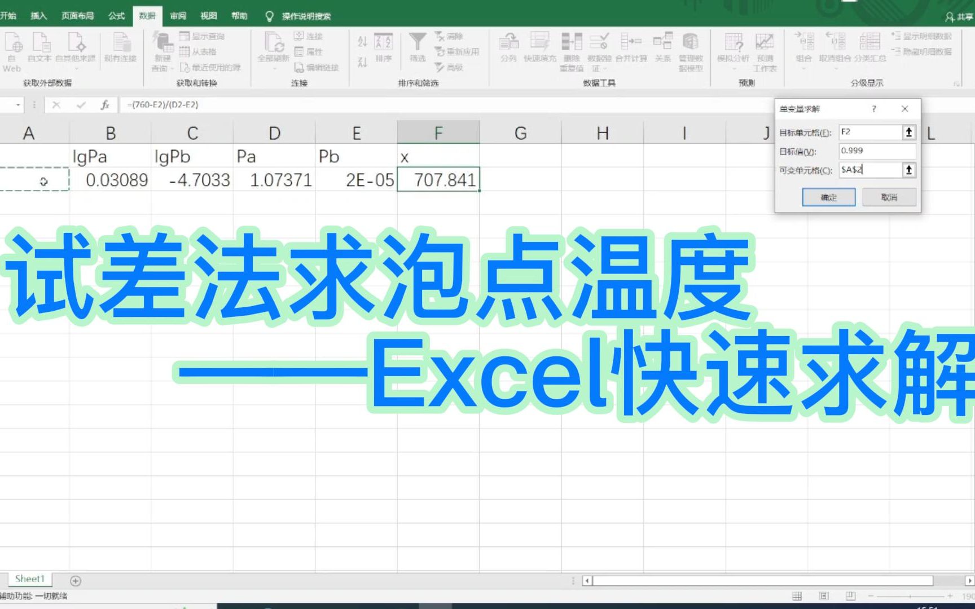Click the From Web (自Web) data icon
This screenshot has height=609, width=975.
pos(12,52)
